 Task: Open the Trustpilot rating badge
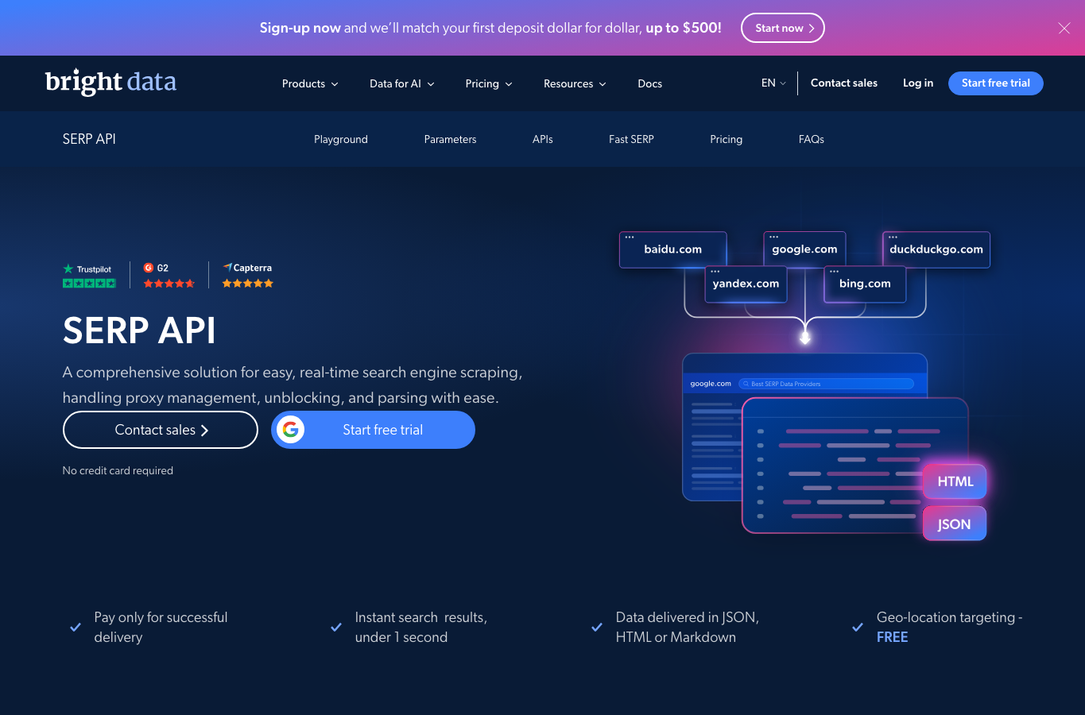tap(89, 276)
